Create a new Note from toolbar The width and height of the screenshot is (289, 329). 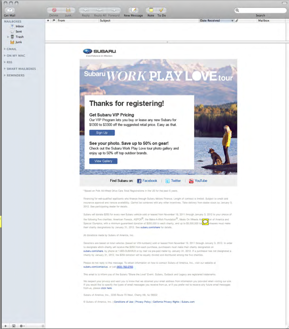pos(151,10)
